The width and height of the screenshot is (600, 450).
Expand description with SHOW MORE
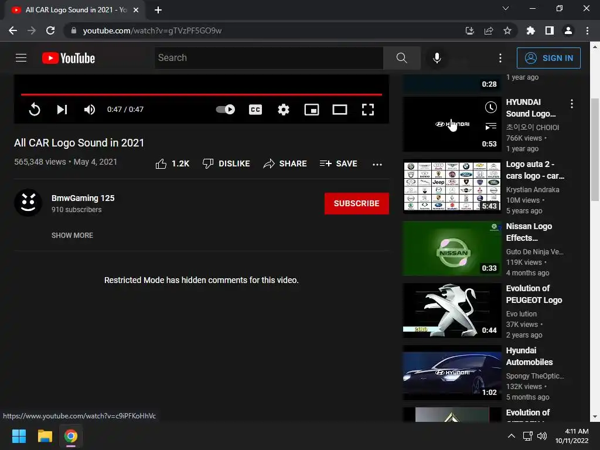coord(72,236)
